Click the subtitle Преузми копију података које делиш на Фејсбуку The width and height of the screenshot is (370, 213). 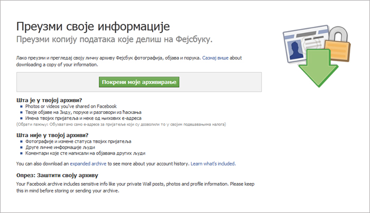click(x=115, y=39)
